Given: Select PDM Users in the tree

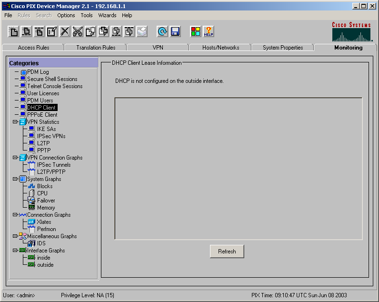Looking at the screenshot, I should [40, 101].
